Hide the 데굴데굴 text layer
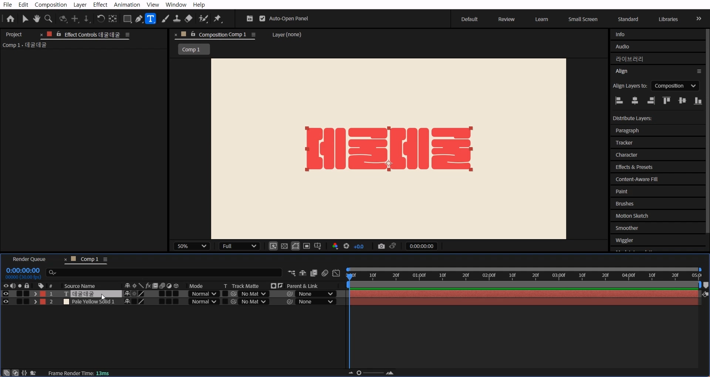Viewport: 710px width, 377px height. point(6,294)
